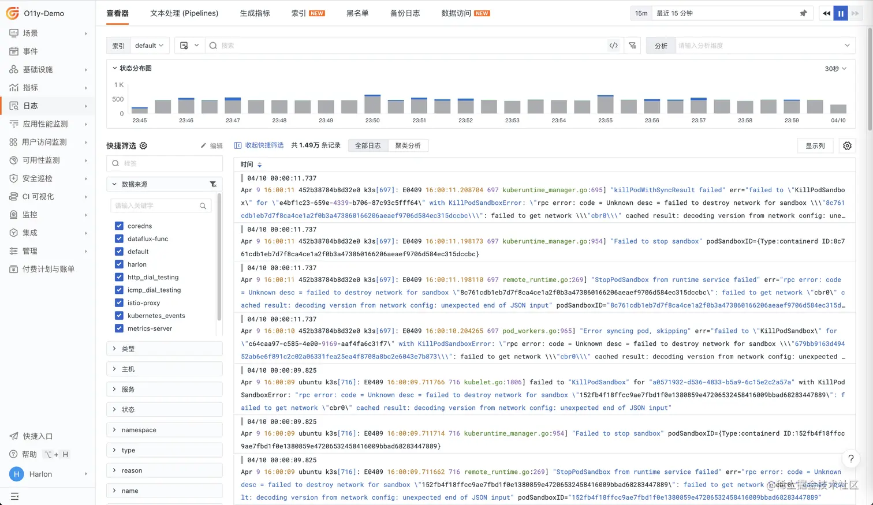
Task: Uncheck the harlon data source
Action: [119, 264]
